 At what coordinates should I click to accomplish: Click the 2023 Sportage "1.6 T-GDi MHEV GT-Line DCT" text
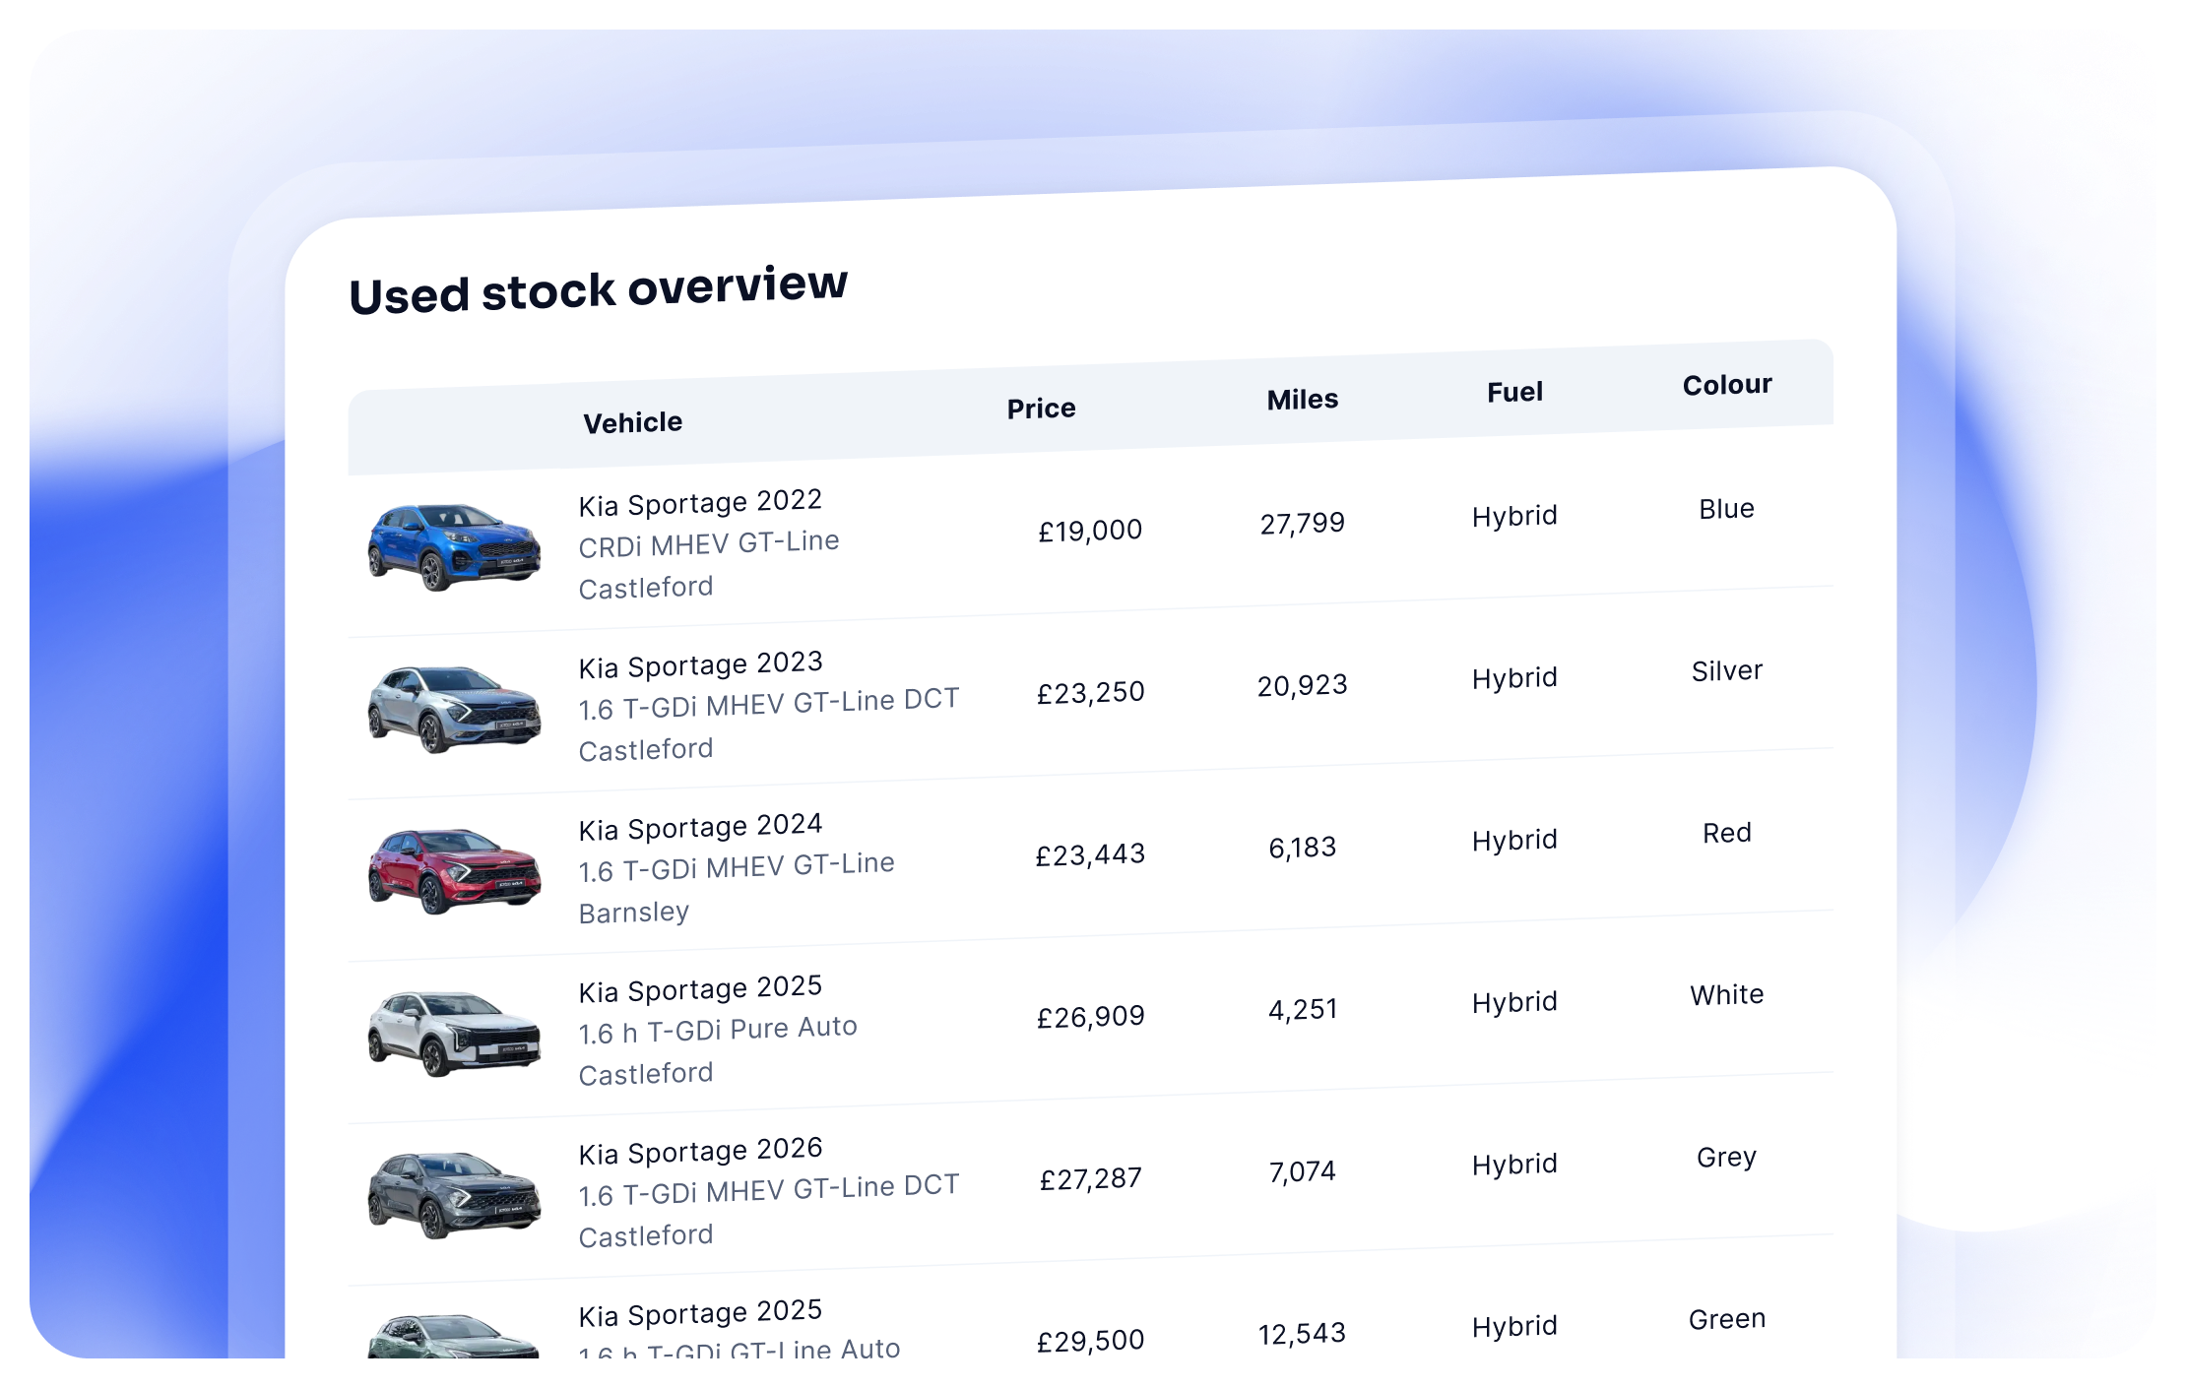[769, 704]
